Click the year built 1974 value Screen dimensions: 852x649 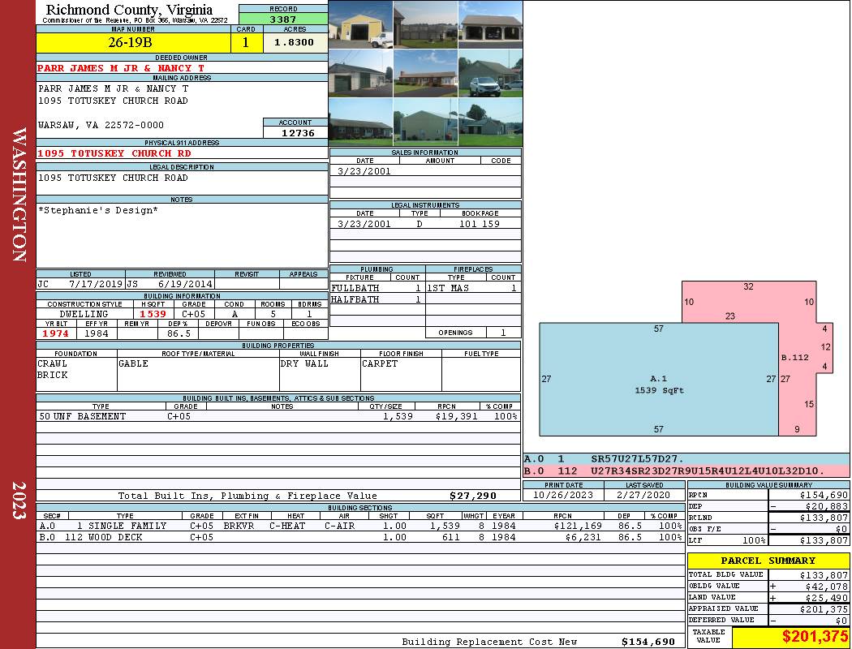(x=55, y=333)
